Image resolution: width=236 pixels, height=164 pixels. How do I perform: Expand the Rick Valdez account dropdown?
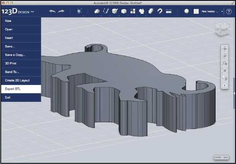tap(222, 11)
